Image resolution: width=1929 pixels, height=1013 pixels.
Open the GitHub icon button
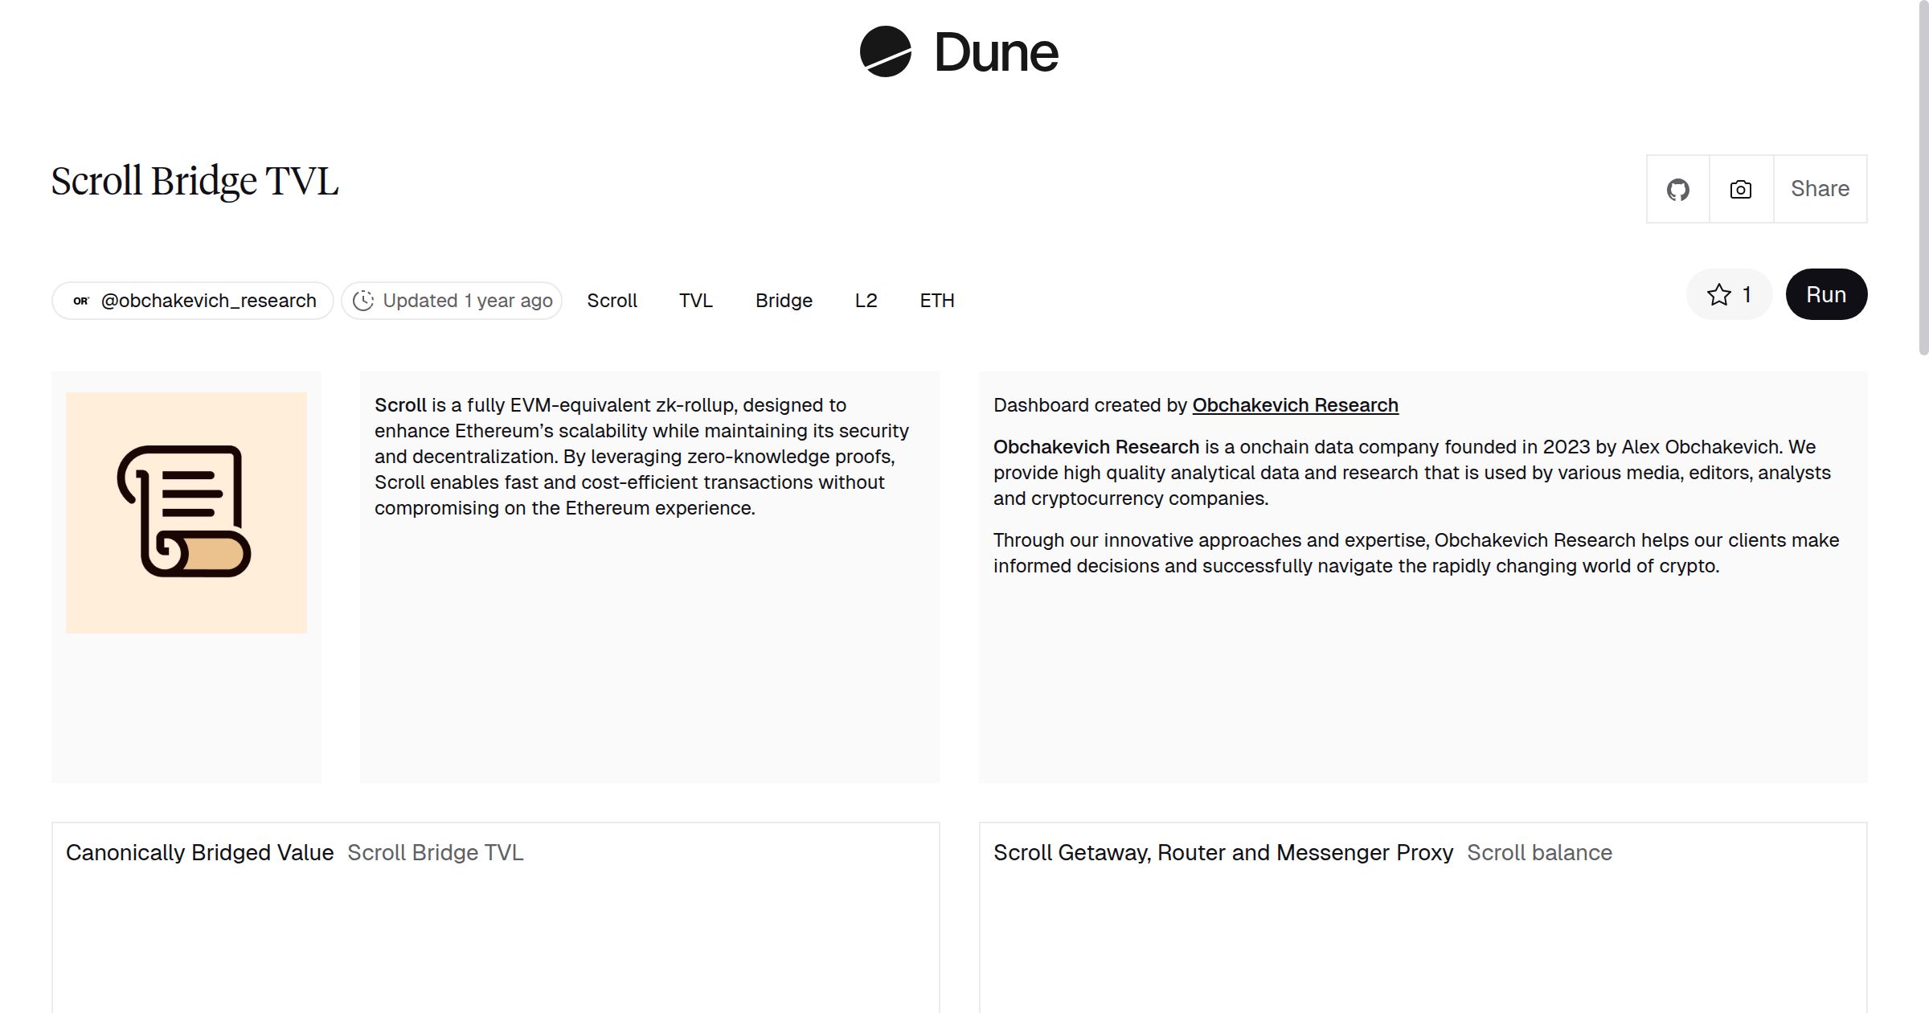tap(1677, 190)
